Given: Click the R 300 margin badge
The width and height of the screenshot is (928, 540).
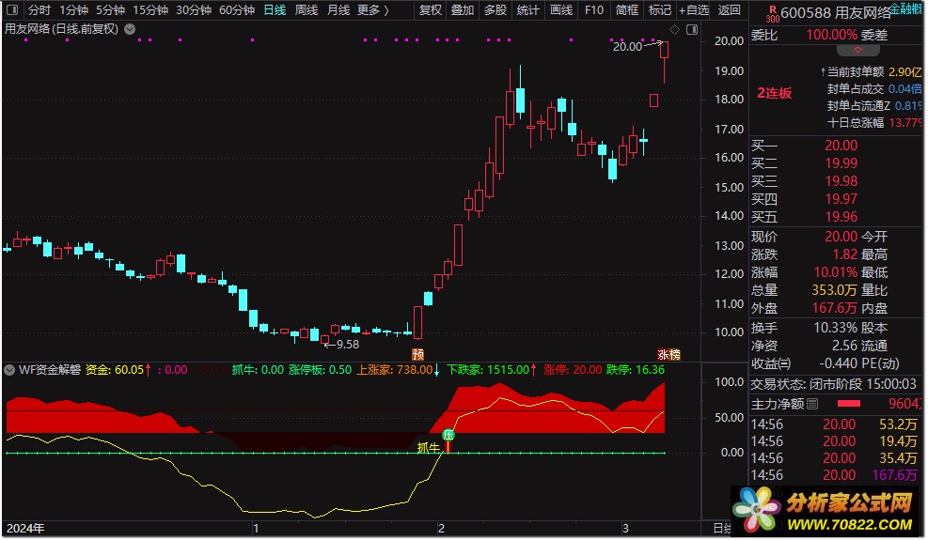Looking at the screenshot, I should (772, 13).
